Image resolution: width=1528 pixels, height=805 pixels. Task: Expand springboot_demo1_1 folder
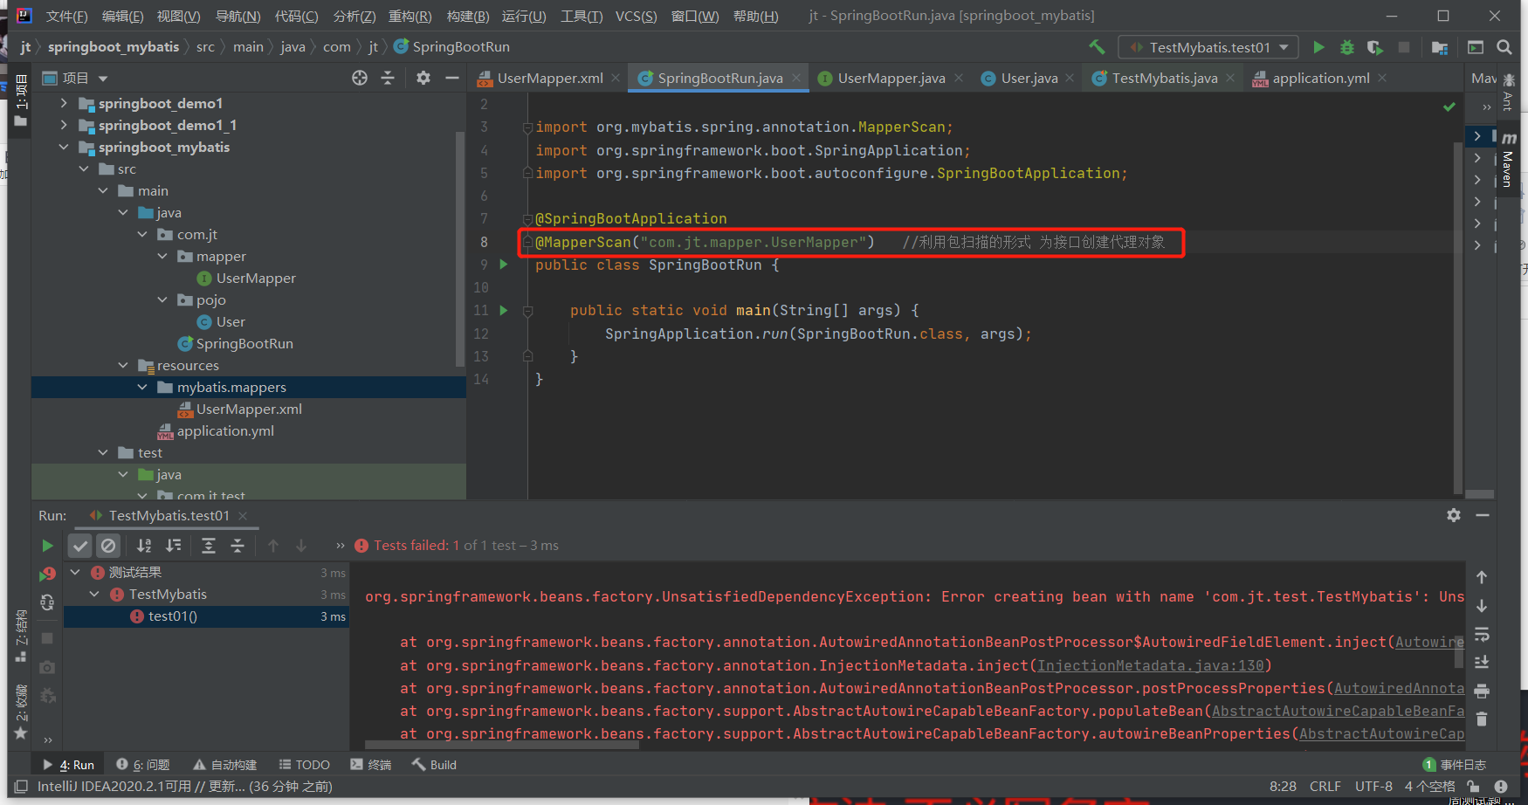click(x=64, y=125)
